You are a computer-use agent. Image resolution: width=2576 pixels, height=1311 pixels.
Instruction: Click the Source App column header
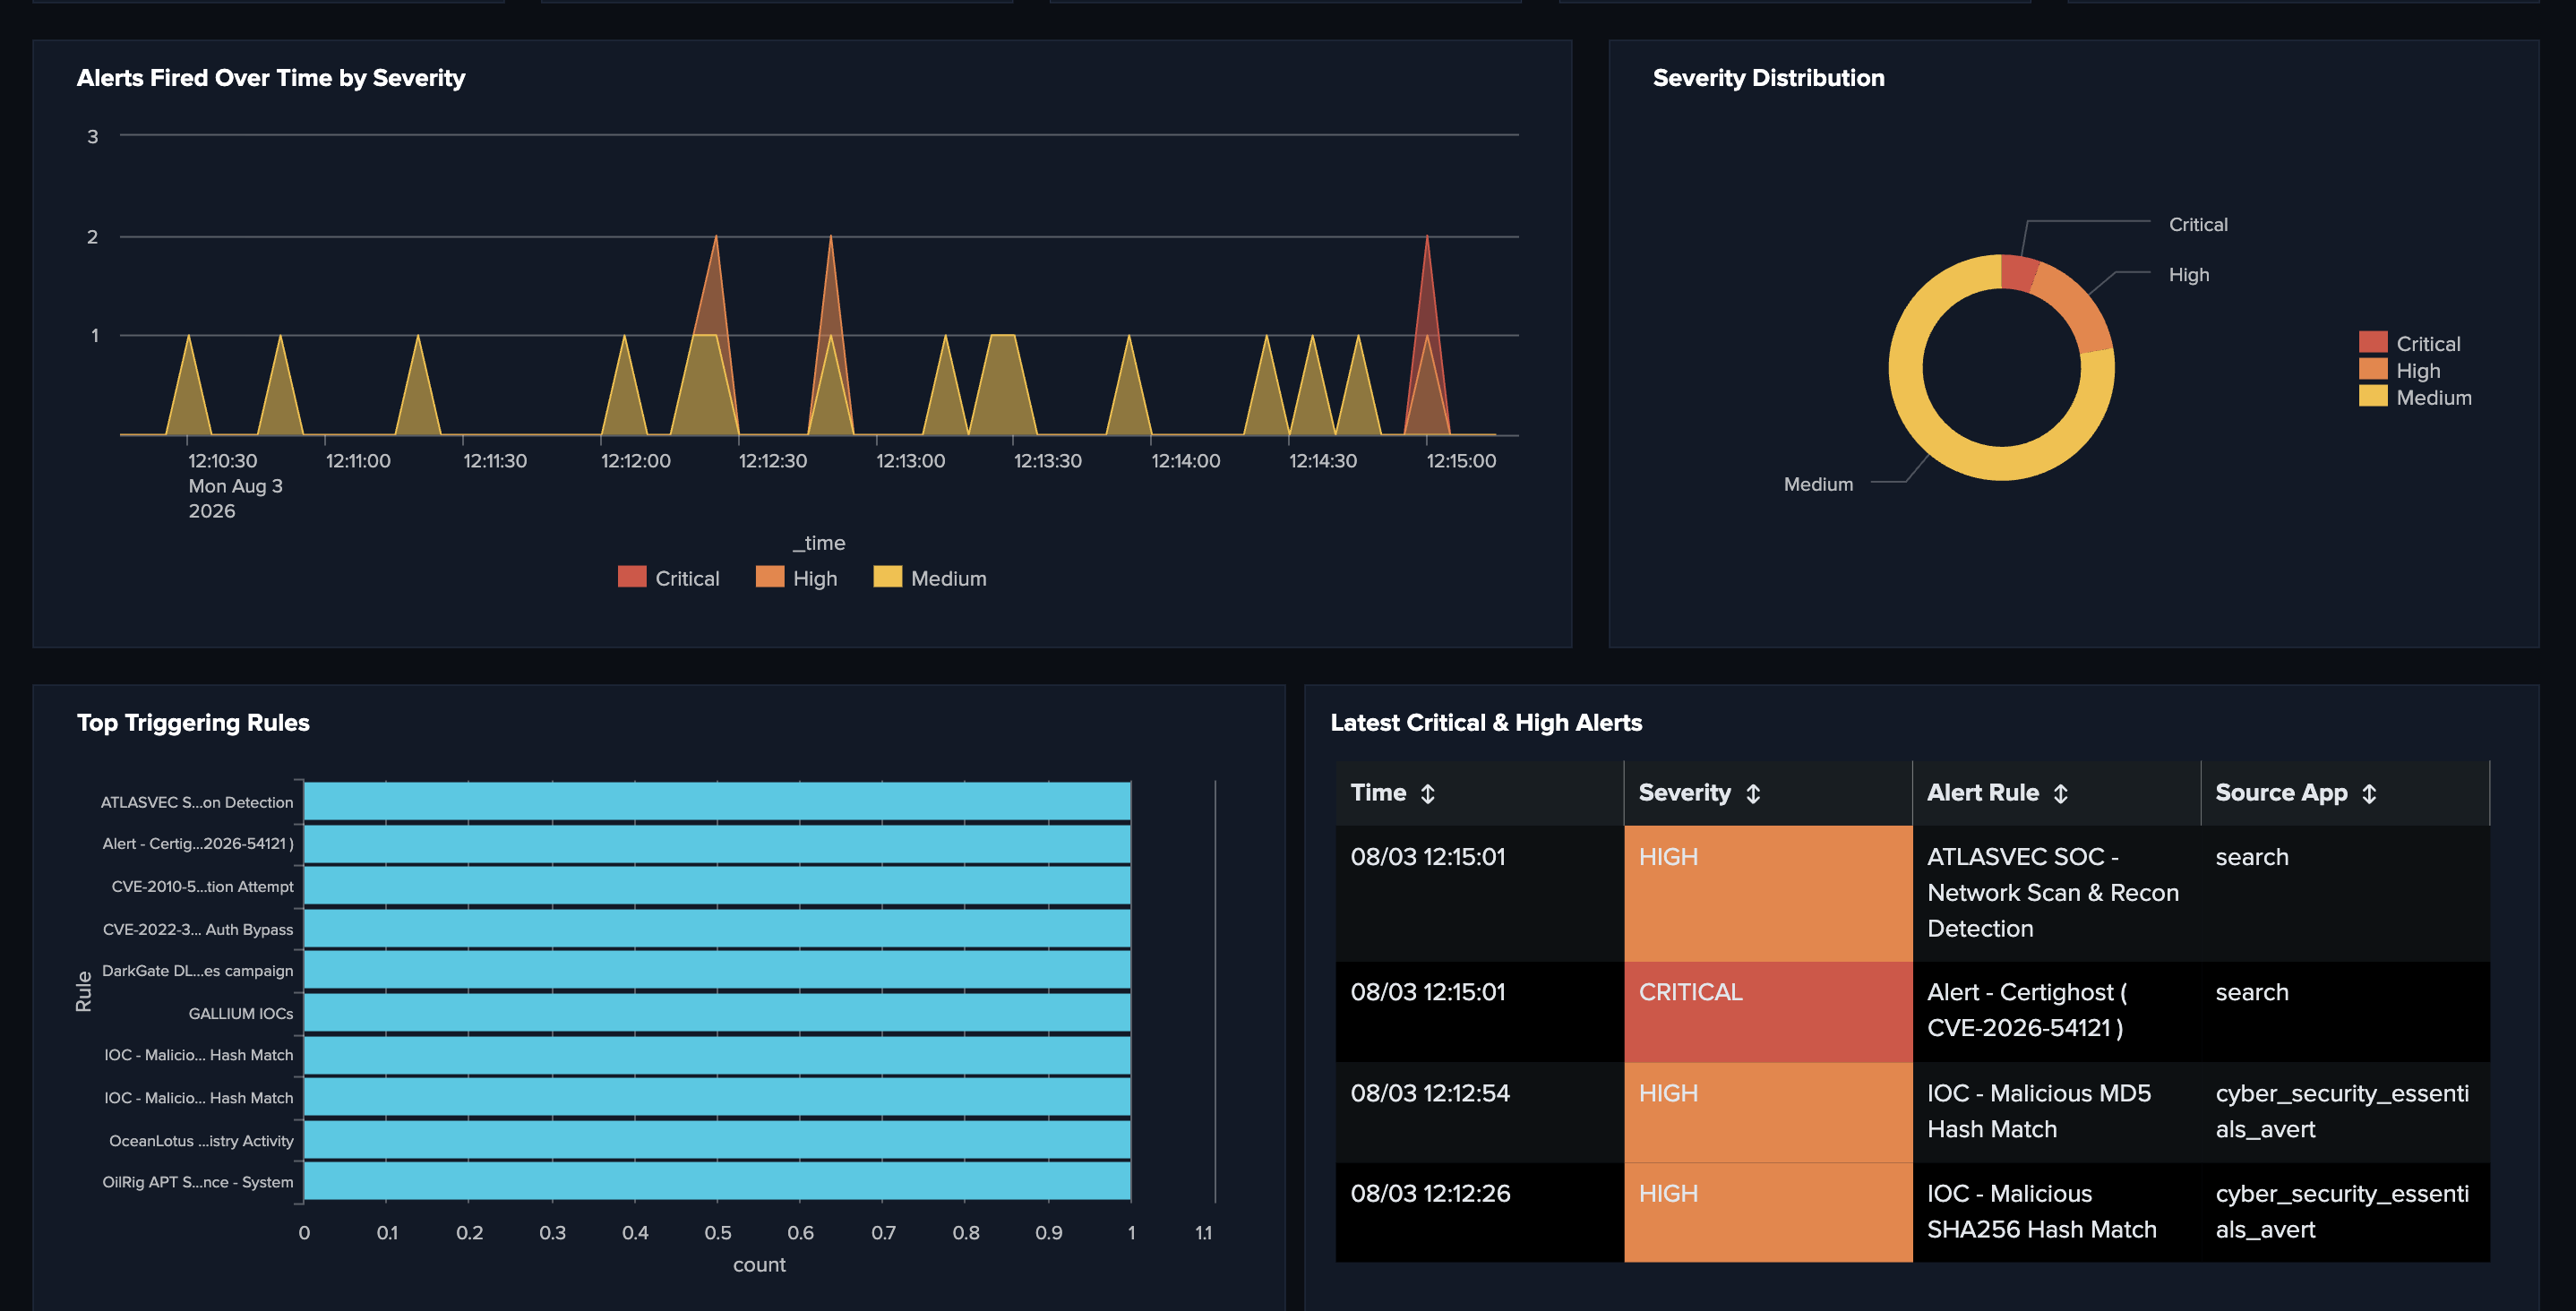coord(2345,793)
